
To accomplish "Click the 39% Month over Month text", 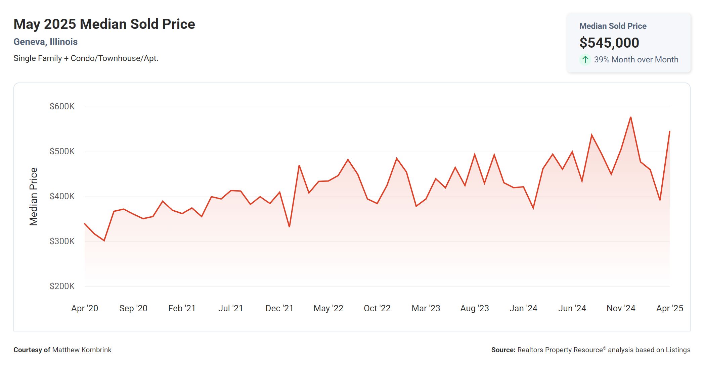I will click(636, 60).
